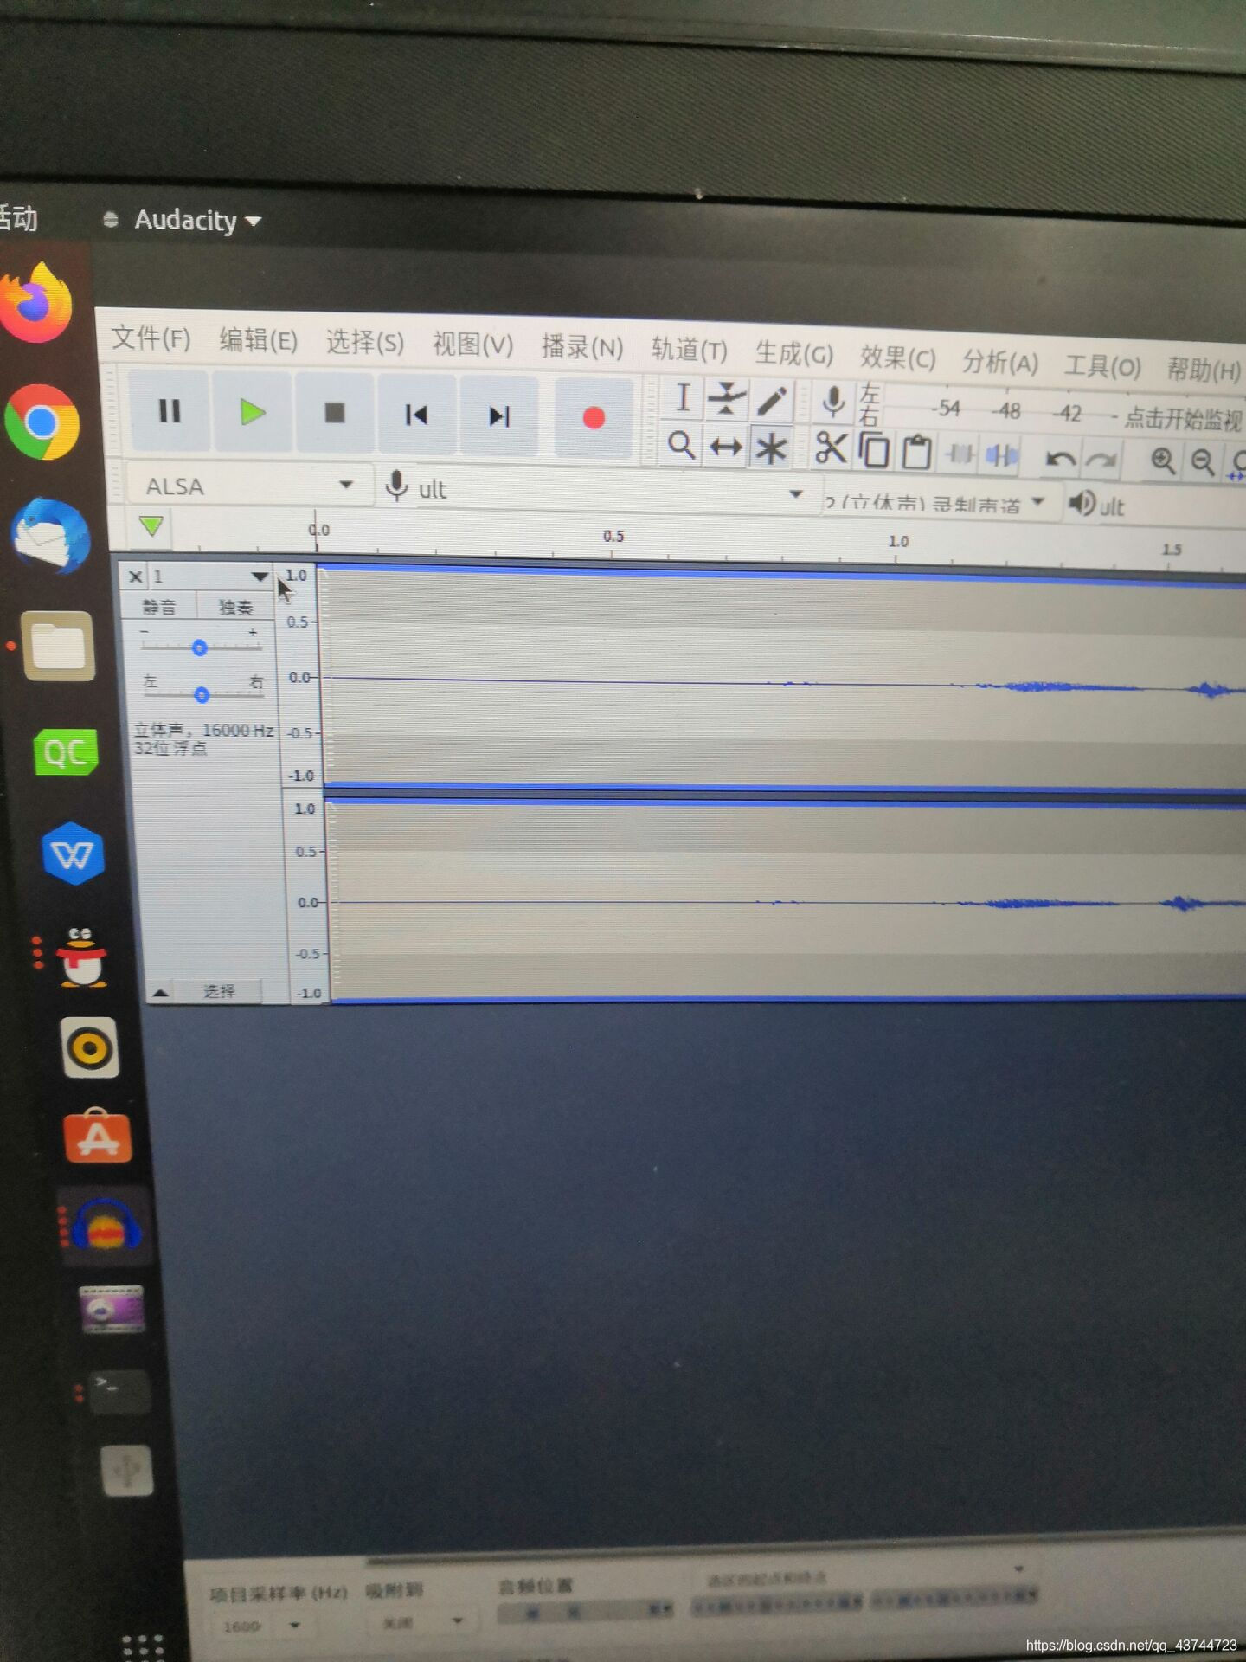Open Thunderbird mail from the dock

pyautogui.click(x=51, y=534)
